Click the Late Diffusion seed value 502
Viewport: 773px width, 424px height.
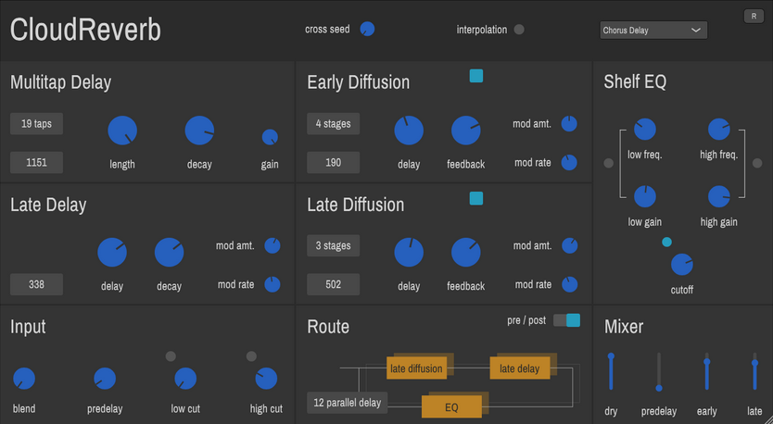tap(334, 284)
